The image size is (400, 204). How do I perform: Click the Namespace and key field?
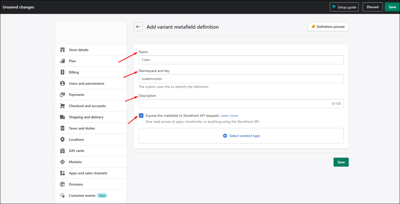(x=241, y=79)
